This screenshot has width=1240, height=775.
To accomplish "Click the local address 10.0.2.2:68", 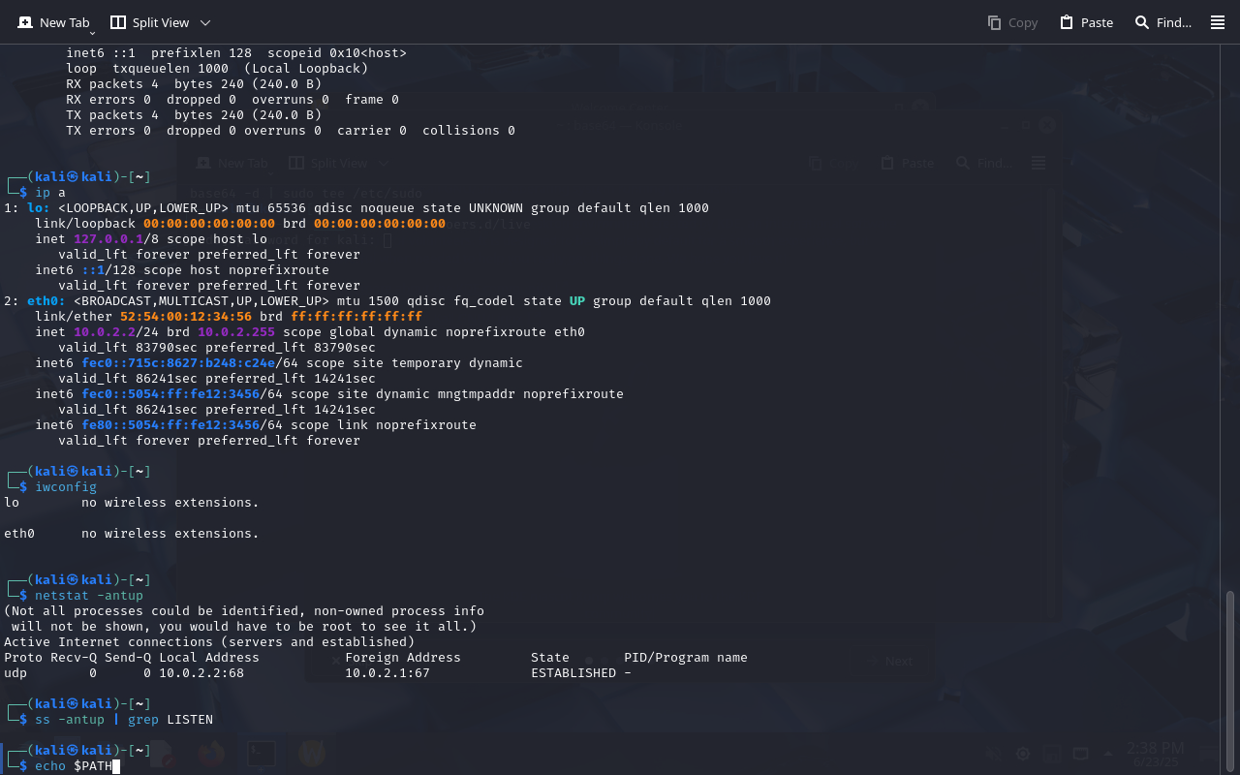I will pos(201,673).
